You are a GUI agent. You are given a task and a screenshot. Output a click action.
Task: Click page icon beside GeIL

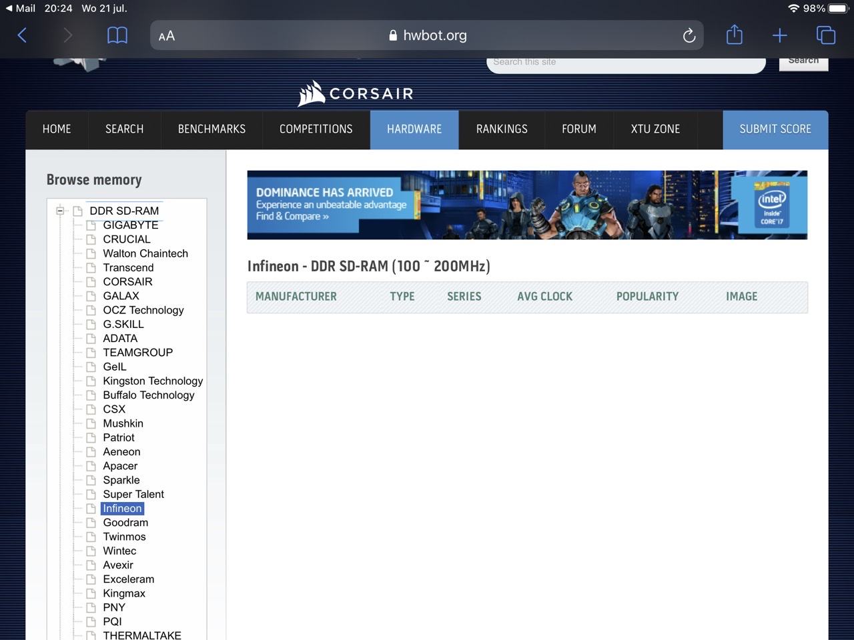(91, 367)
